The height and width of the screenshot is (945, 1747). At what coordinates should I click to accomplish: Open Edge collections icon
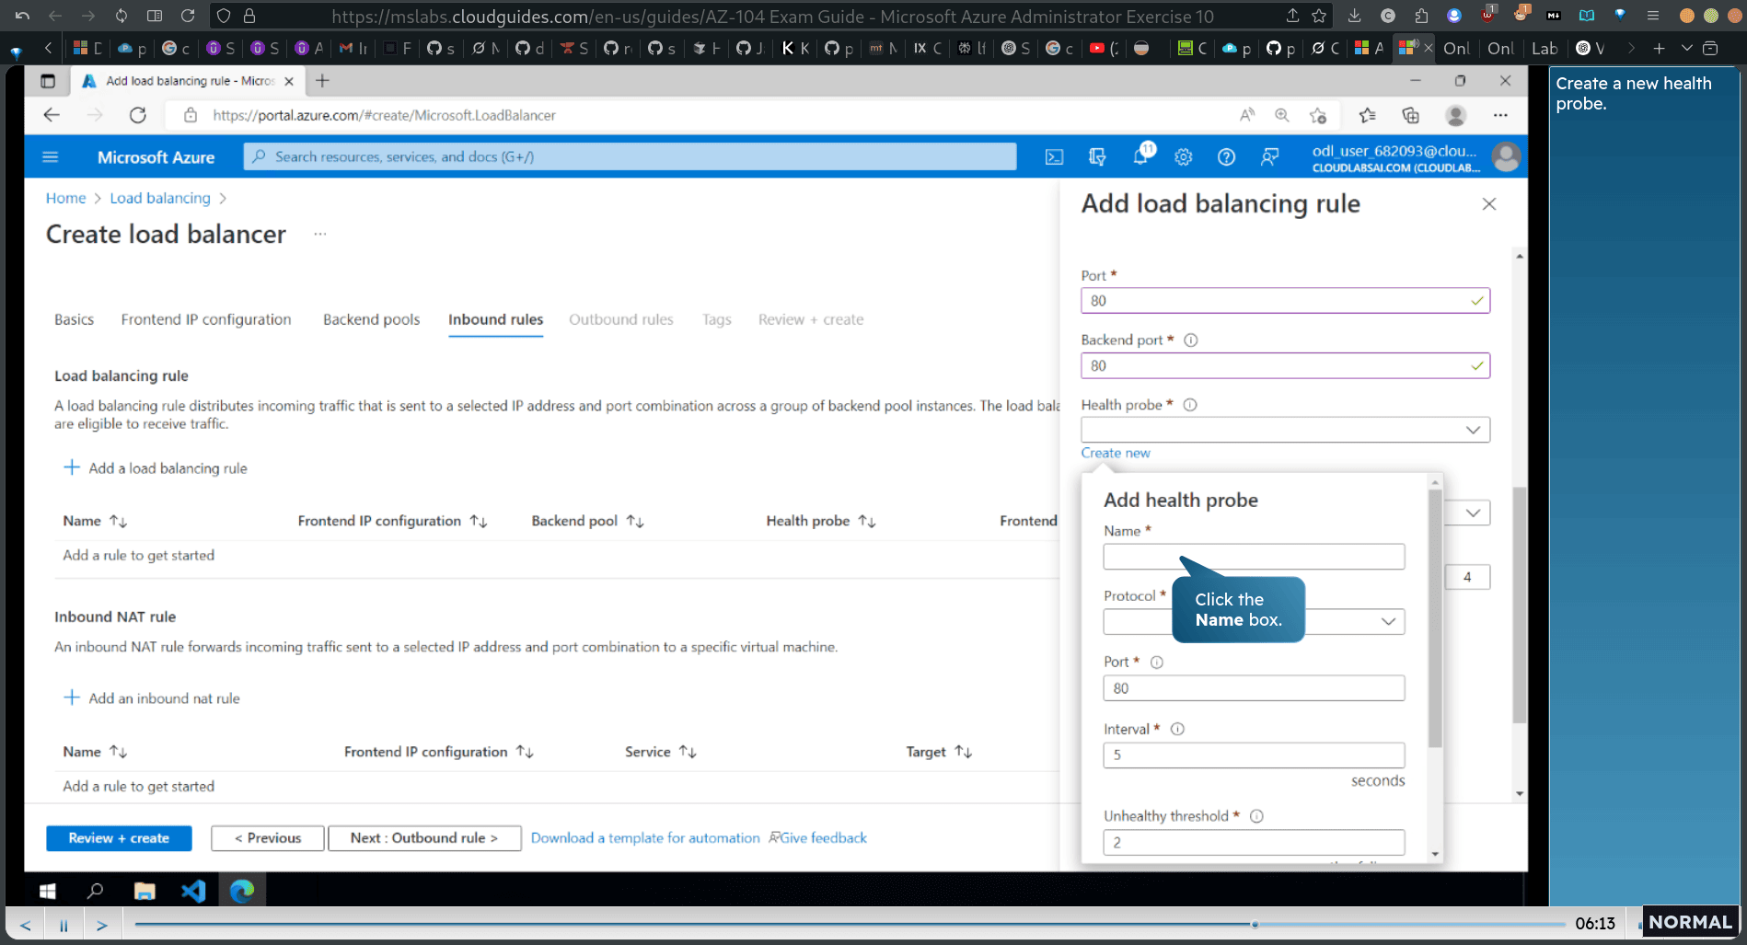pos(1410,115)
